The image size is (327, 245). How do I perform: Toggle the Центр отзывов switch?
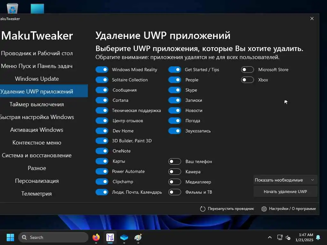[102, 121]
